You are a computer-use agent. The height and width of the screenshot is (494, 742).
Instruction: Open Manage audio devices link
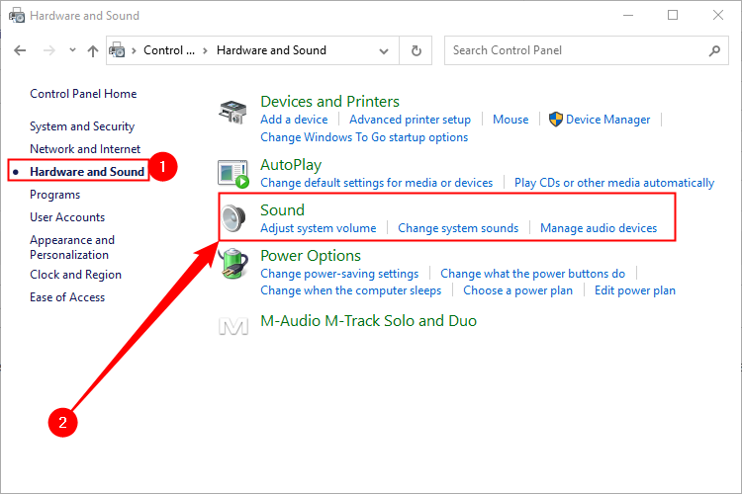tap(598, 228)
